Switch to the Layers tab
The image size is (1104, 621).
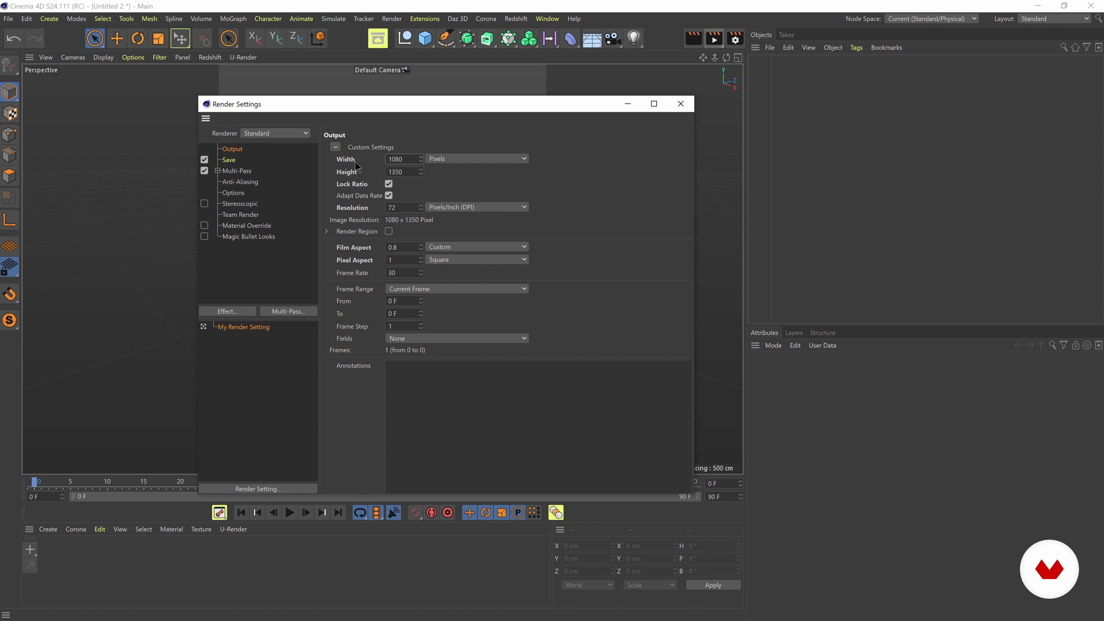click(794, 333)
